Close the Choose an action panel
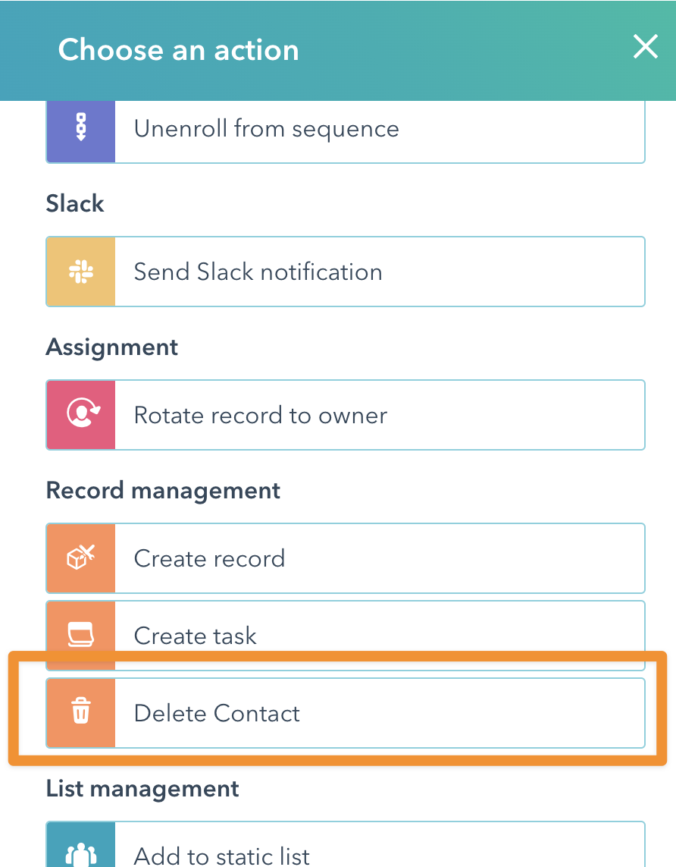This screenshot has height=867, width=676. (x=646, y=48)
